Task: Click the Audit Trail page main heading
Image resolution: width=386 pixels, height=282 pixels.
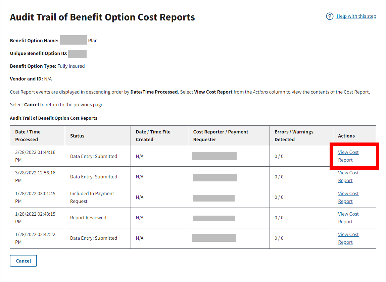Action: pos(102,17)
